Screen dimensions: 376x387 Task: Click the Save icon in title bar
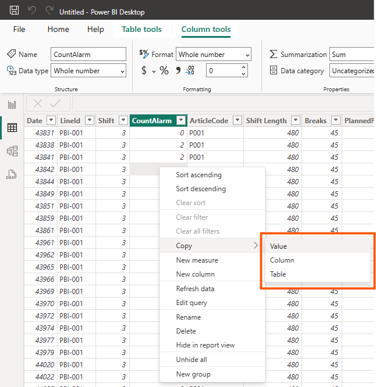coord(14,10)
